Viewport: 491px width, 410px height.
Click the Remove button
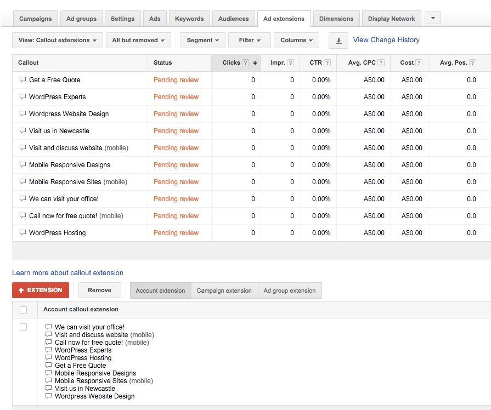pos(99,290)
